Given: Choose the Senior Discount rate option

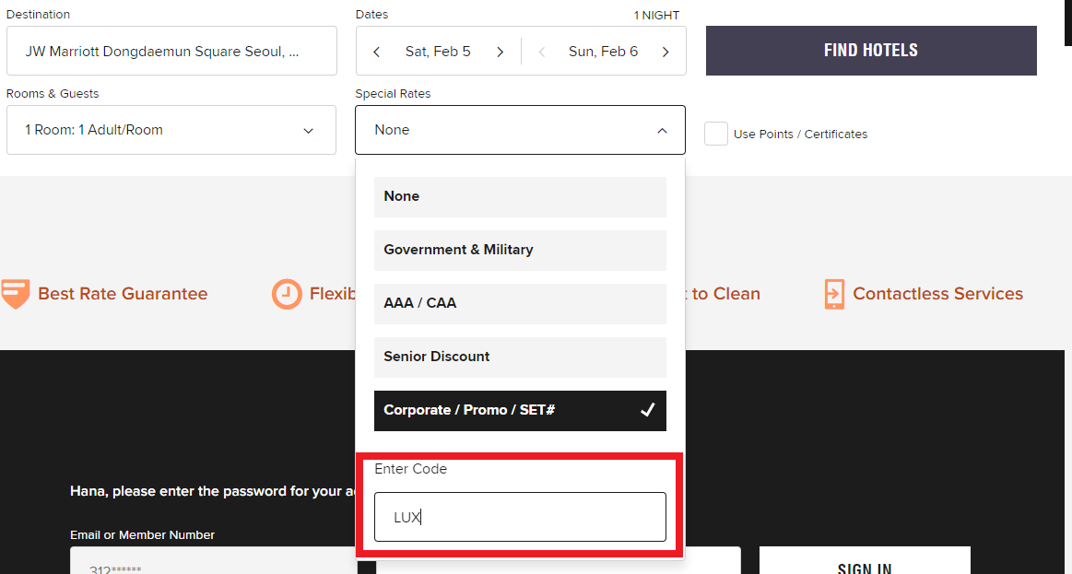Looking at the screenshot, I should (520, 357).
